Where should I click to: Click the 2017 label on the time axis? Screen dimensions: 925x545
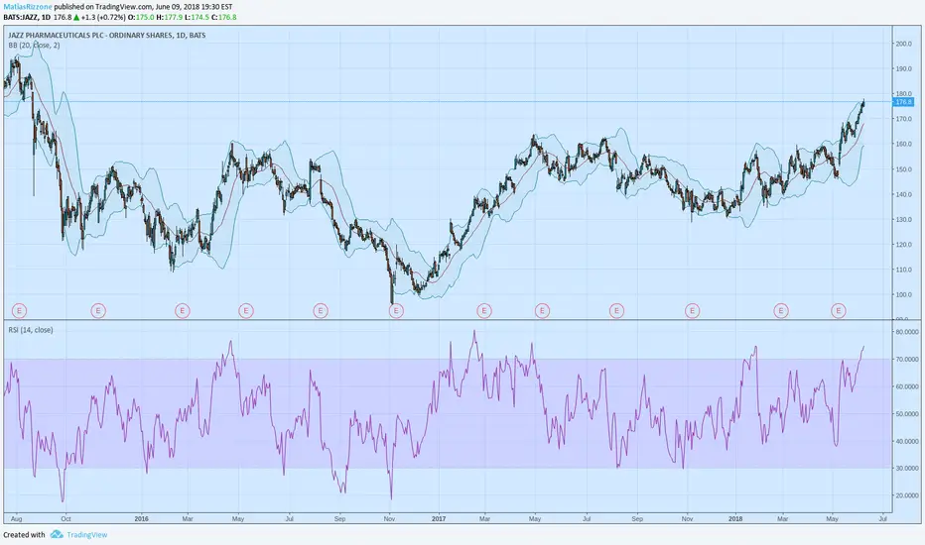[439, 519]
